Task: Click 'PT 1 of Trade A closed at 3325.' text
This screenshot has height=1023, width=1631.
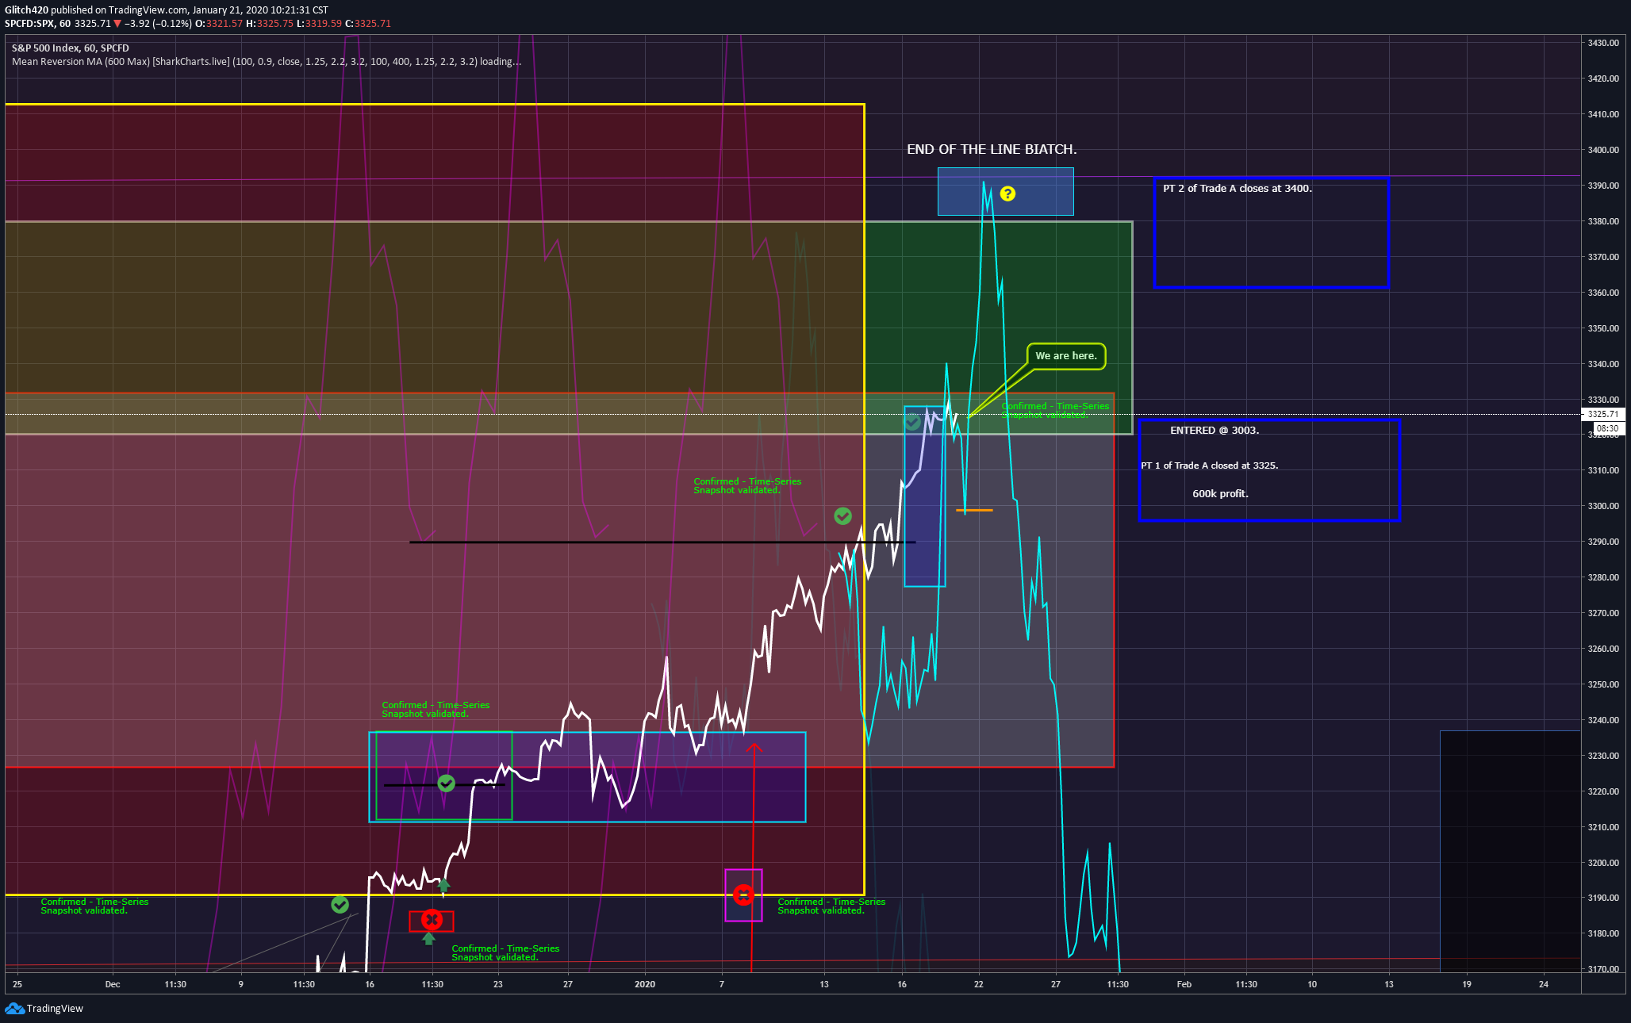Action: pyautogui.click(x=1210, y=466)
